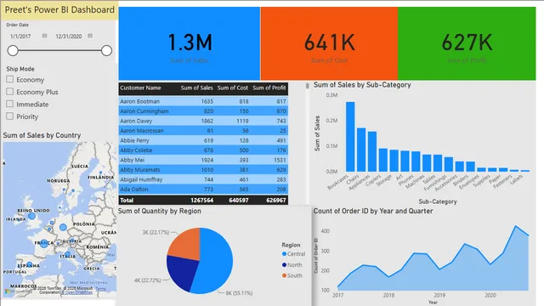The height and width of the screenshot is (306, 544).
Task: Click Preet's Power BI Dashboard title
Action: tap(59, 9)
